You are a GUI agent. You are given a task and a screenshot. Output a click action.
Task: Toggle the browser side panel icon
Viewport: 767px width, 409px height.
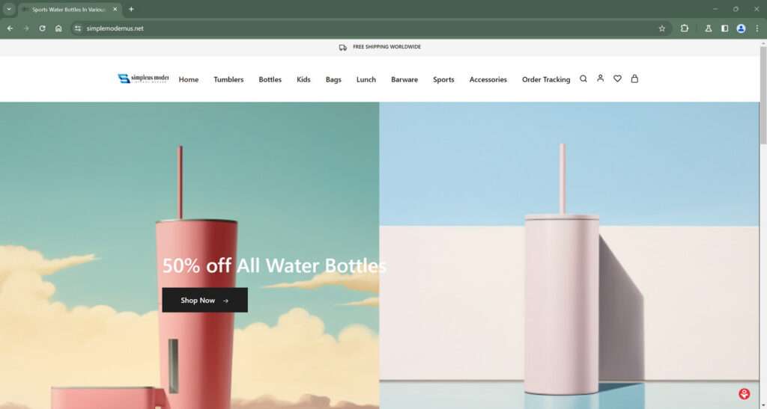point(724,28)
